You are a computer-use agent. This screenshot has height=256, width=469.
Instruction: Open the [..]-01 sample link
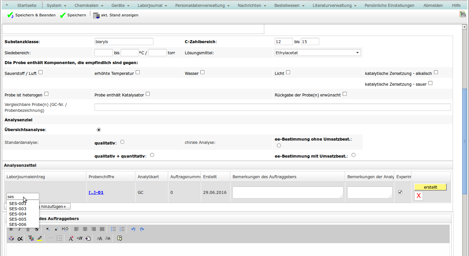pos(96,193)
